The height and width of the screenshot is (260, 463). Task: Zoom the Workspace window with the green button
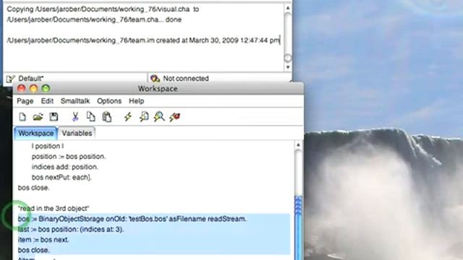pos(46,88)
